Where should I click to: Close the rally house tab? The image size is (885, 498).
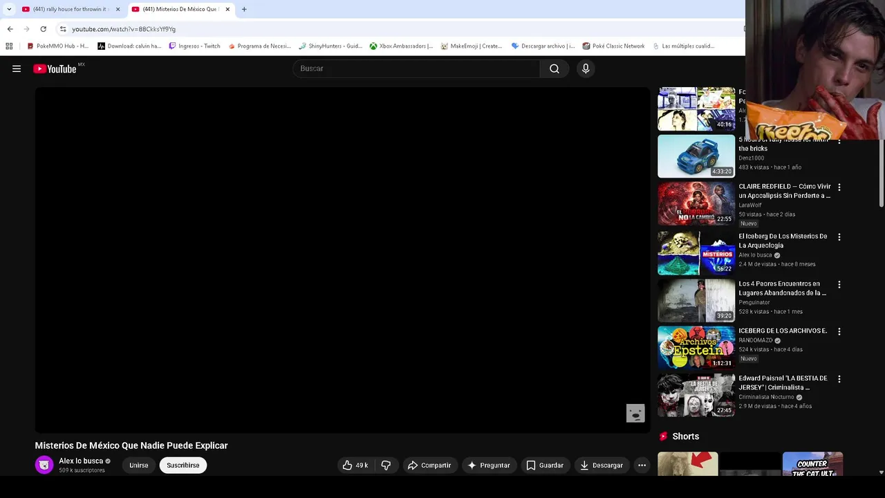coord(118,9)
